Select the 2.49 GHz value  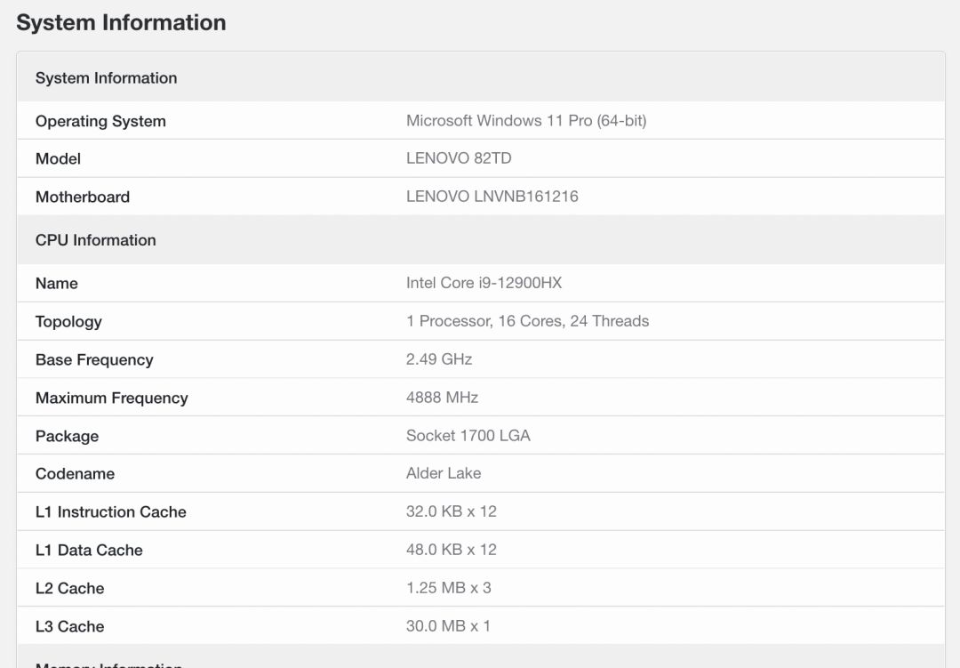[x=439, y=358]
